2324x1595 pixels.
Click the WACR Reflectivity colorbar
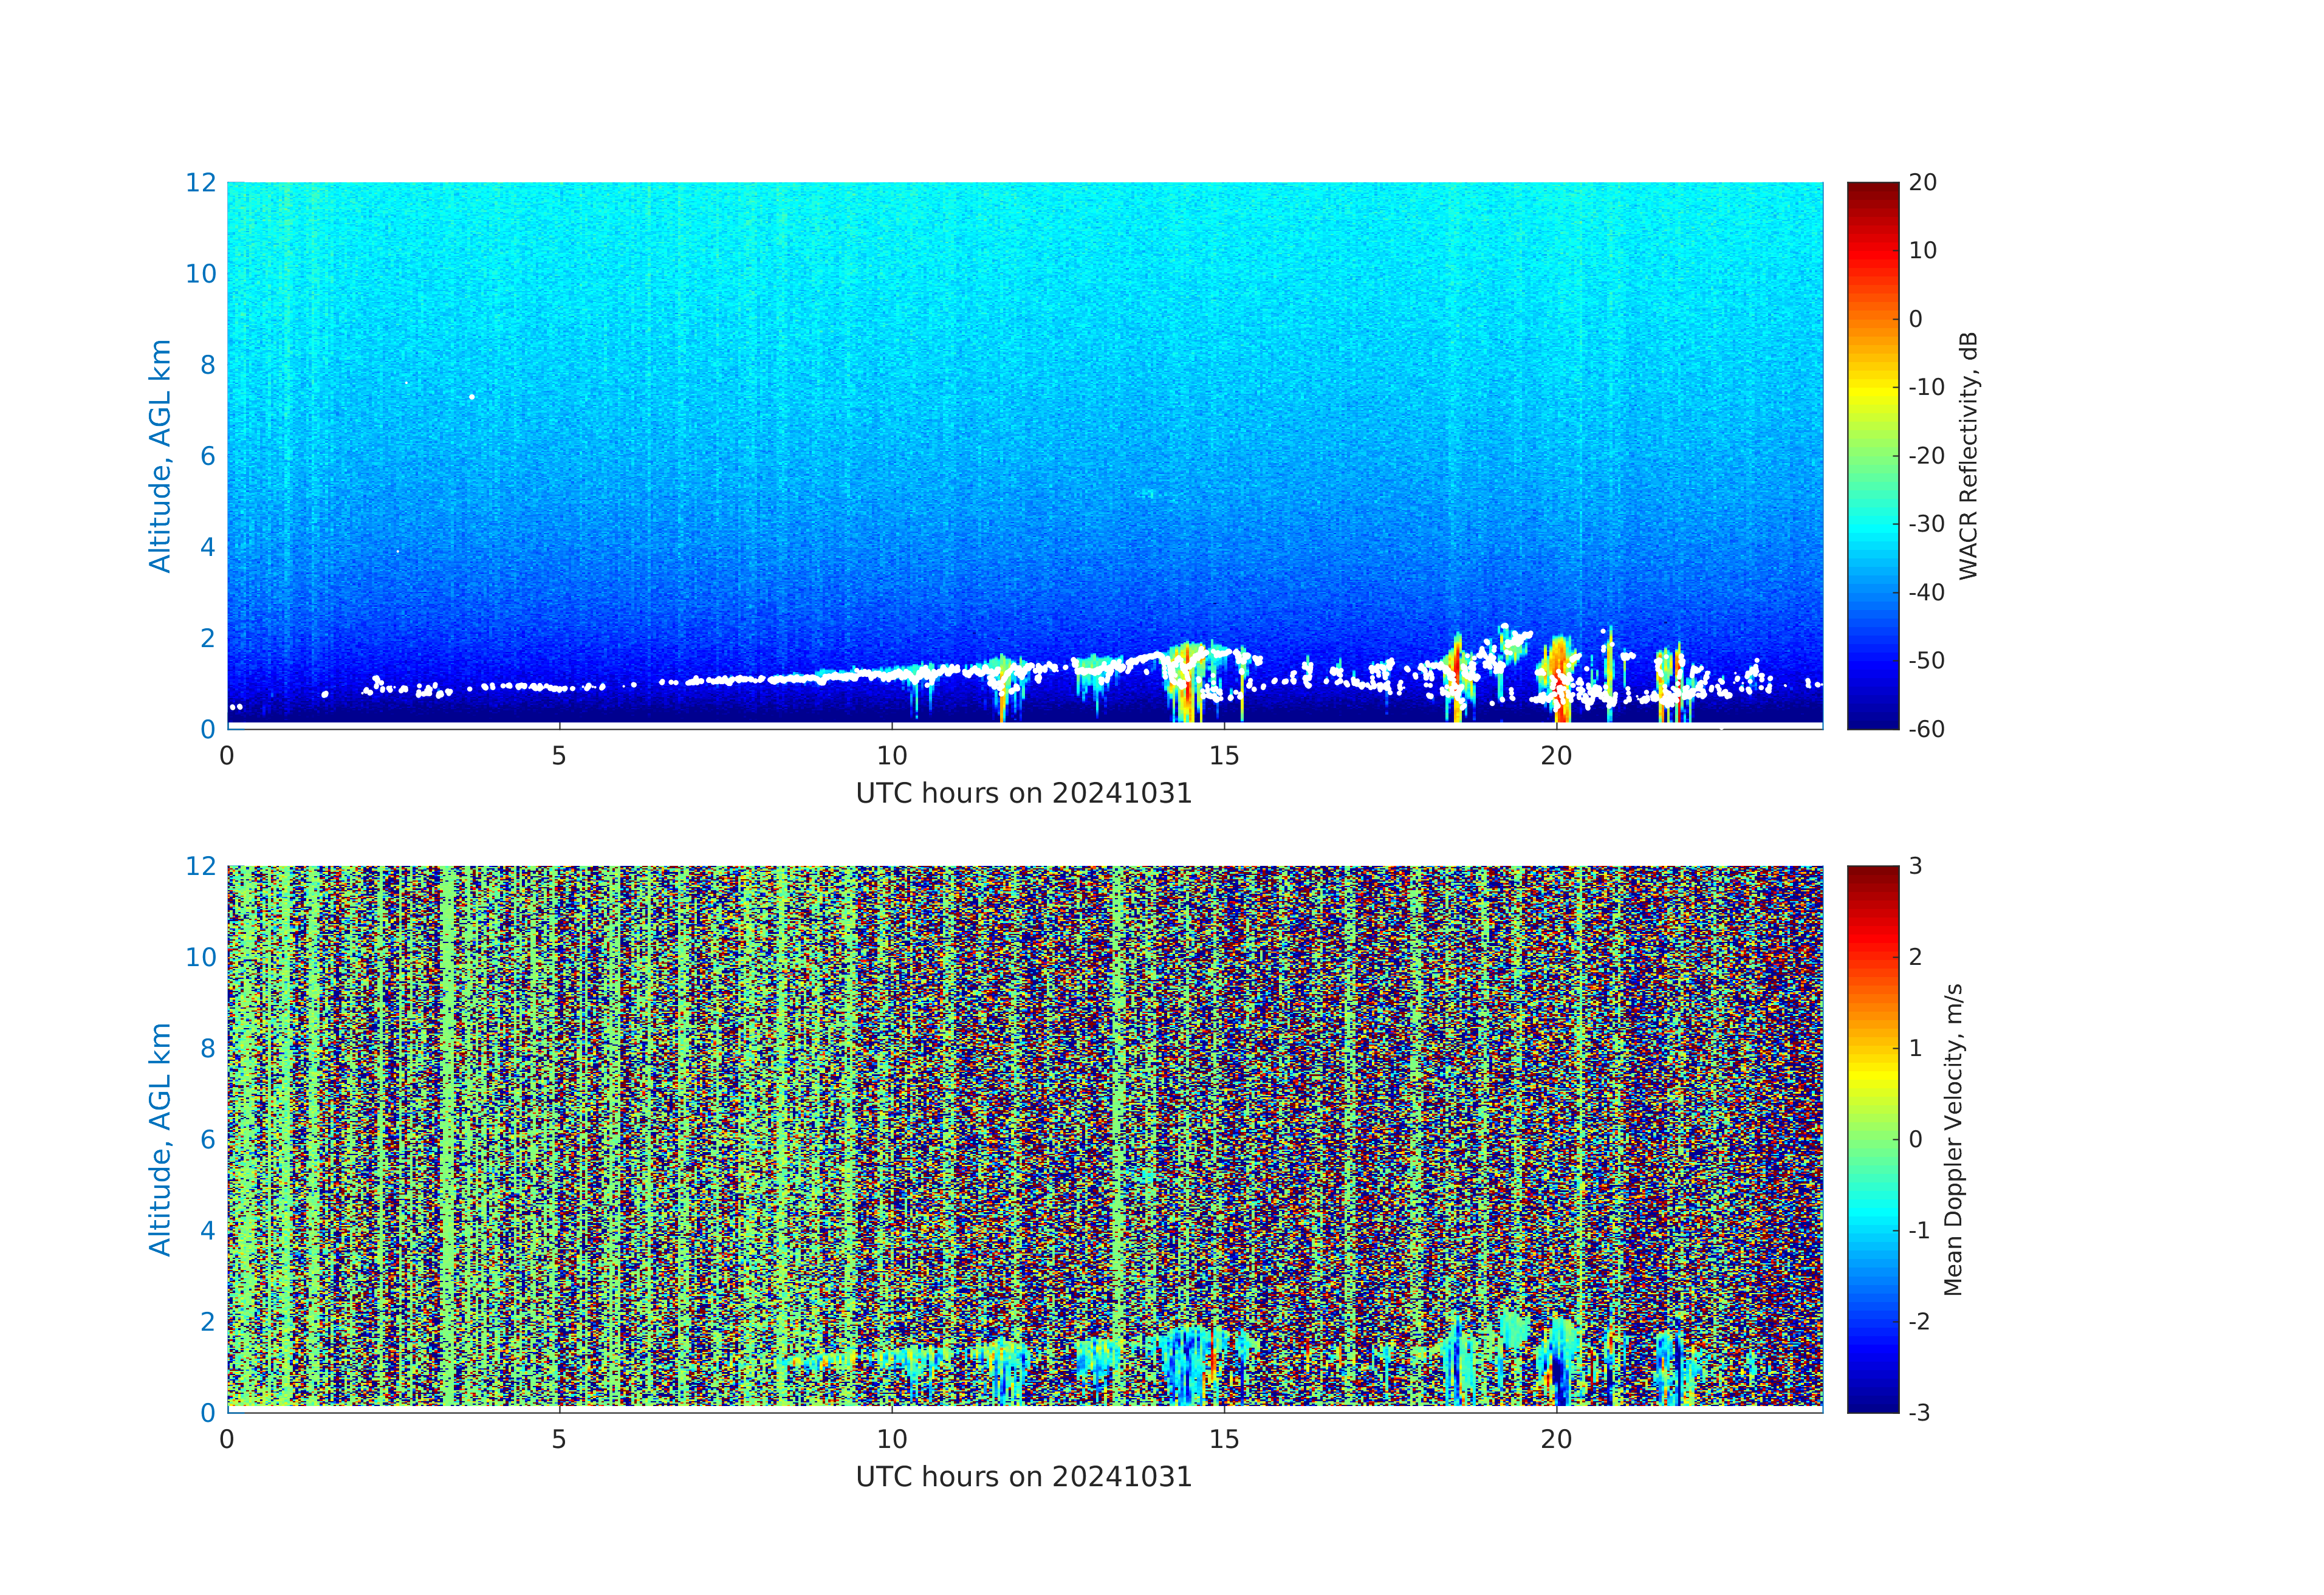click(1872, 455)
